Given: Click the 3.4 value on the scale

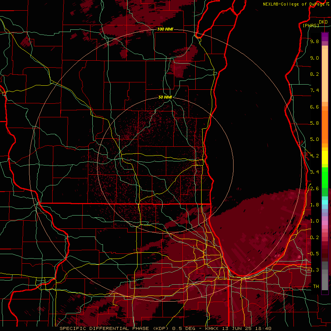Looking at the screenshot, I should [314, 172].
